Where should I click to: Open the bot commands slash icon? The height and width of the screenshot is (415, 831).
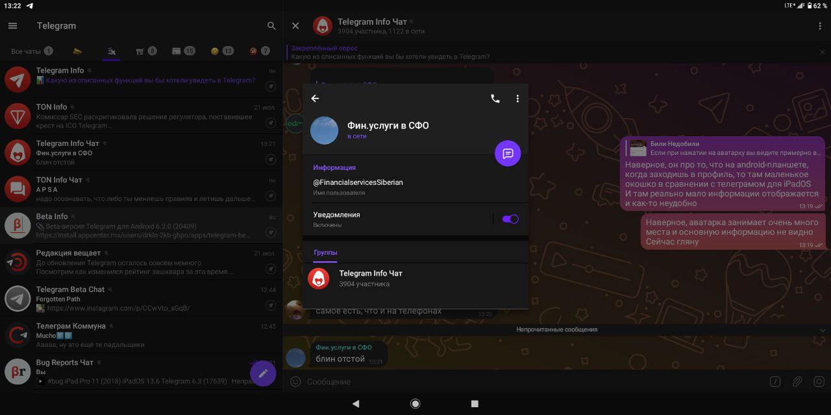pos(775,381)
